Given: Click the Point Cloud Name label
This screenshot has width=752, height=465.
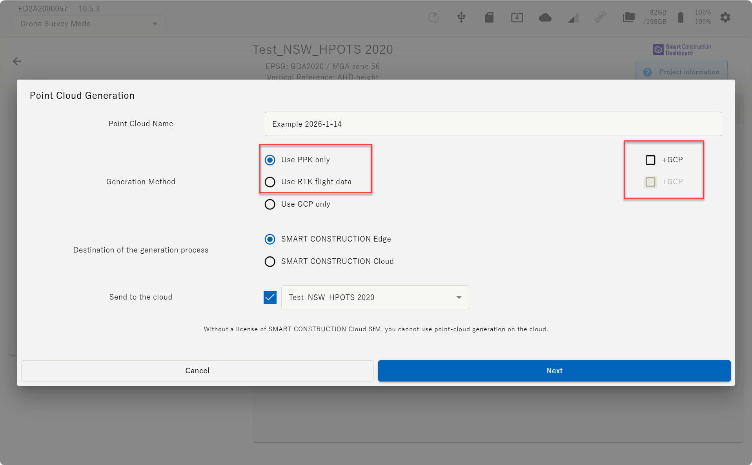Looking at the screenshot, I should 141,124.
